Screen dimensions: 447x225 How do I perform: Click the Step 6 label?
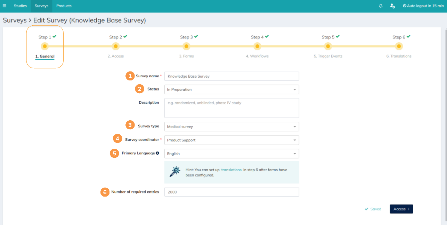pyautogui.click(x=399, y=37)
